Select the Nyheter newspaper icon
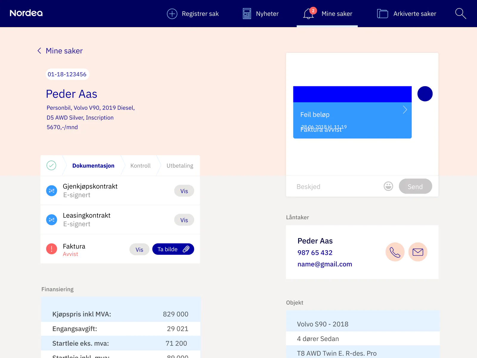Image resolution: width=477 pixels, height=358 pixels. click(247, 13)
